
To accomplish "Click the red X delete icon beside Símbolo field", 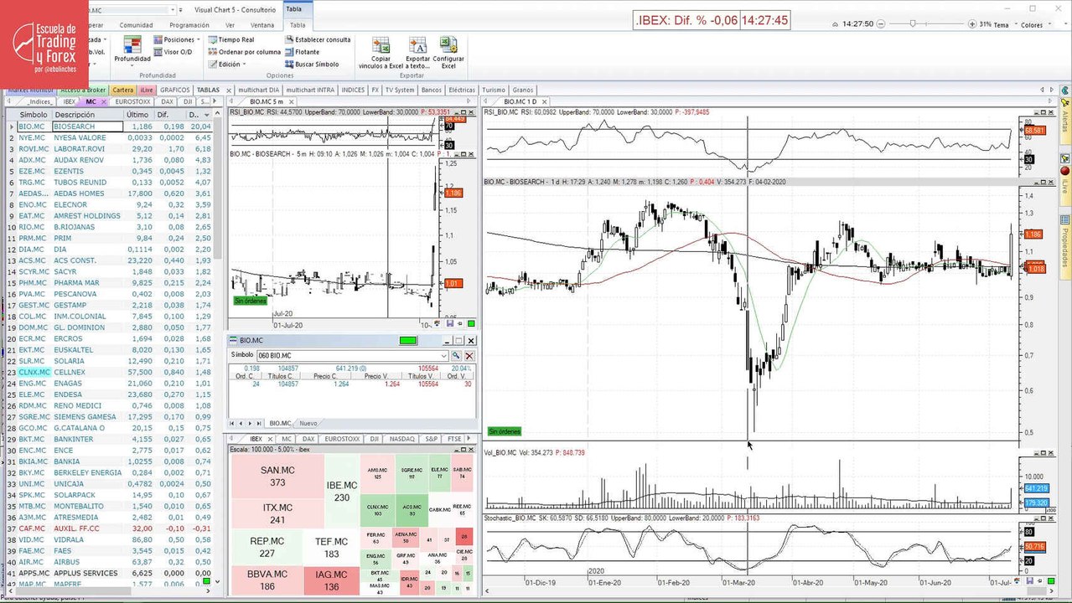I will click(469, 356).
